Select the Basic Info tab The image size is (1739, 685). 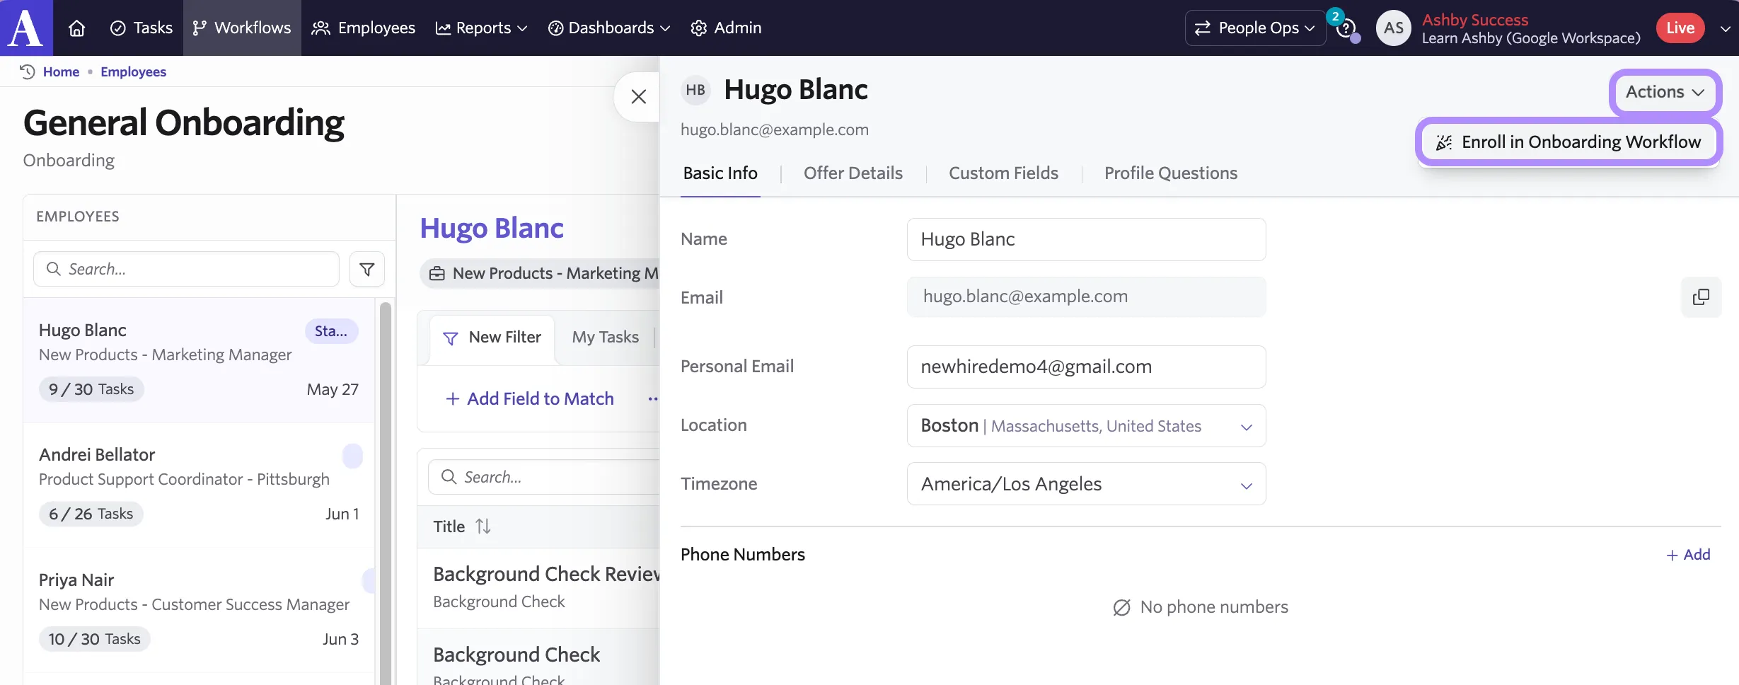(720, 173)
